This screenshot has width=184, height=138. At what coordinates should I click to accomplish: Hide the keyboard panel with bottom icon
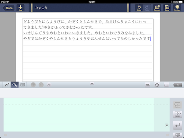pyautogui.click(x=177, y=135)
